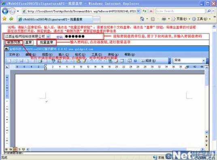Click the password input field
Viewport: 217px width, 160px height.
tap(83, 36)
